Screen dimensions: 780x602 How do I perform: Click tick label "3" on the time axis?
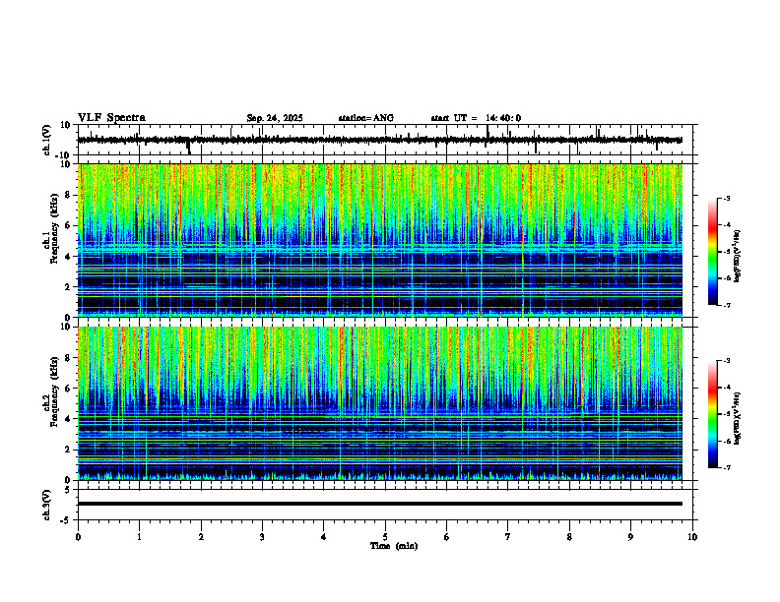pyautogui.click(x=262, y=537)
